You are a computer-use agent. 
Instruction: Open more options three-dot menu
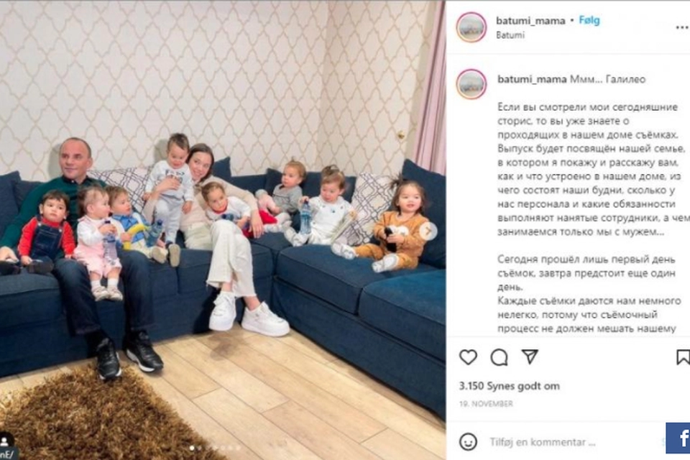coord(683,27)
